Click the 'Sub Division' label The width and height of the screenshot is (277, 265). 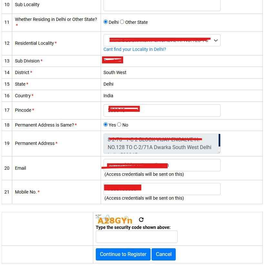(x=27, y=61)
